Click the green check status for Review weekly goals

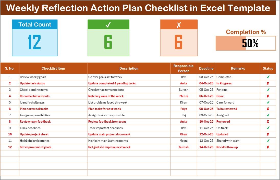pyautogui.click(x=268, y=77)
